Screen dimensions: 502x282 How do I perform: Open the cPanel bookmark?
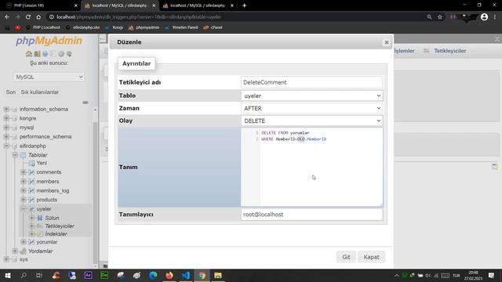click(213, 27)
